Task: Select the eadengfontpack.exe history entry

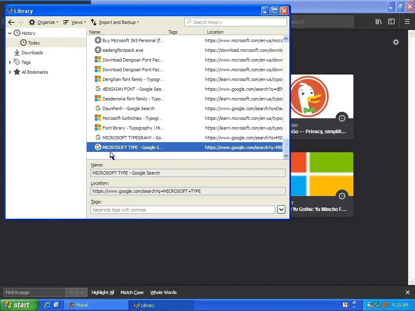Action: 185,50
